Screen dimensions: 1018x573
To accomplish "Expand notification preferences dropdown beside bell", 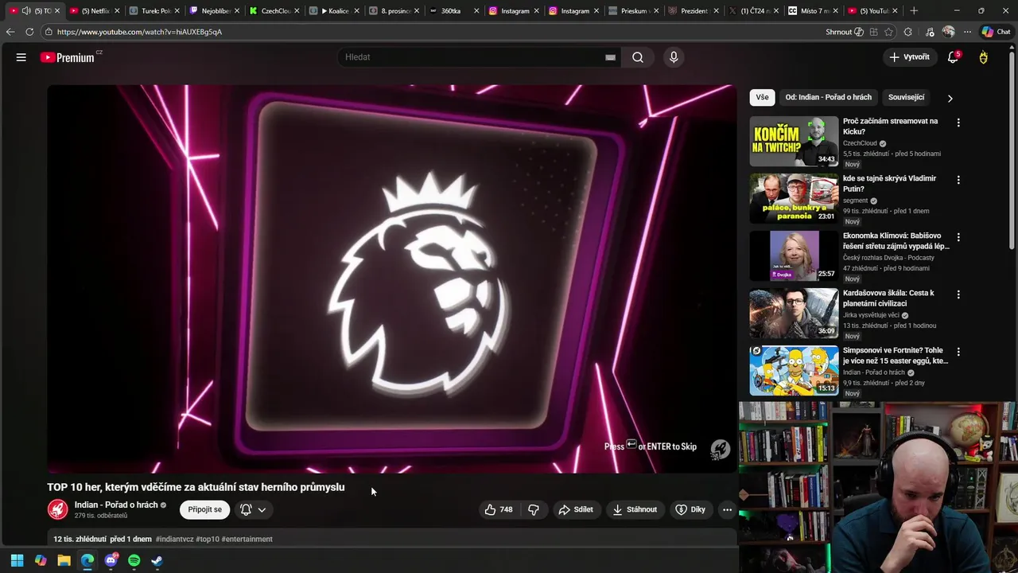I will click(262, 509).
